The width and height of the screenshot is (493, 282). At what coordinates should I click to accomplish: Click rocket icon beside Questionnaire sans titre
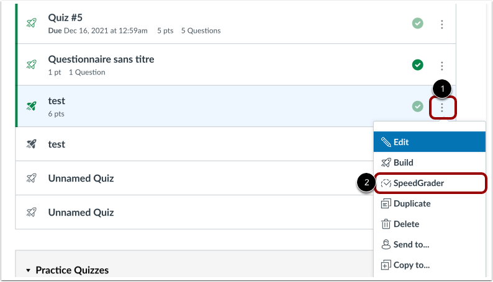[31, 65]
